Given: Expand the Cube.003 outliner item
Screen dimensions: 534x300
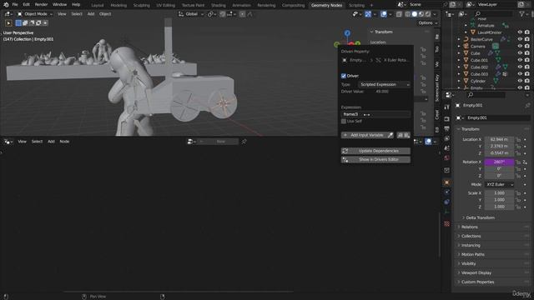Looking at the screenshot, I should coord(459,74).
